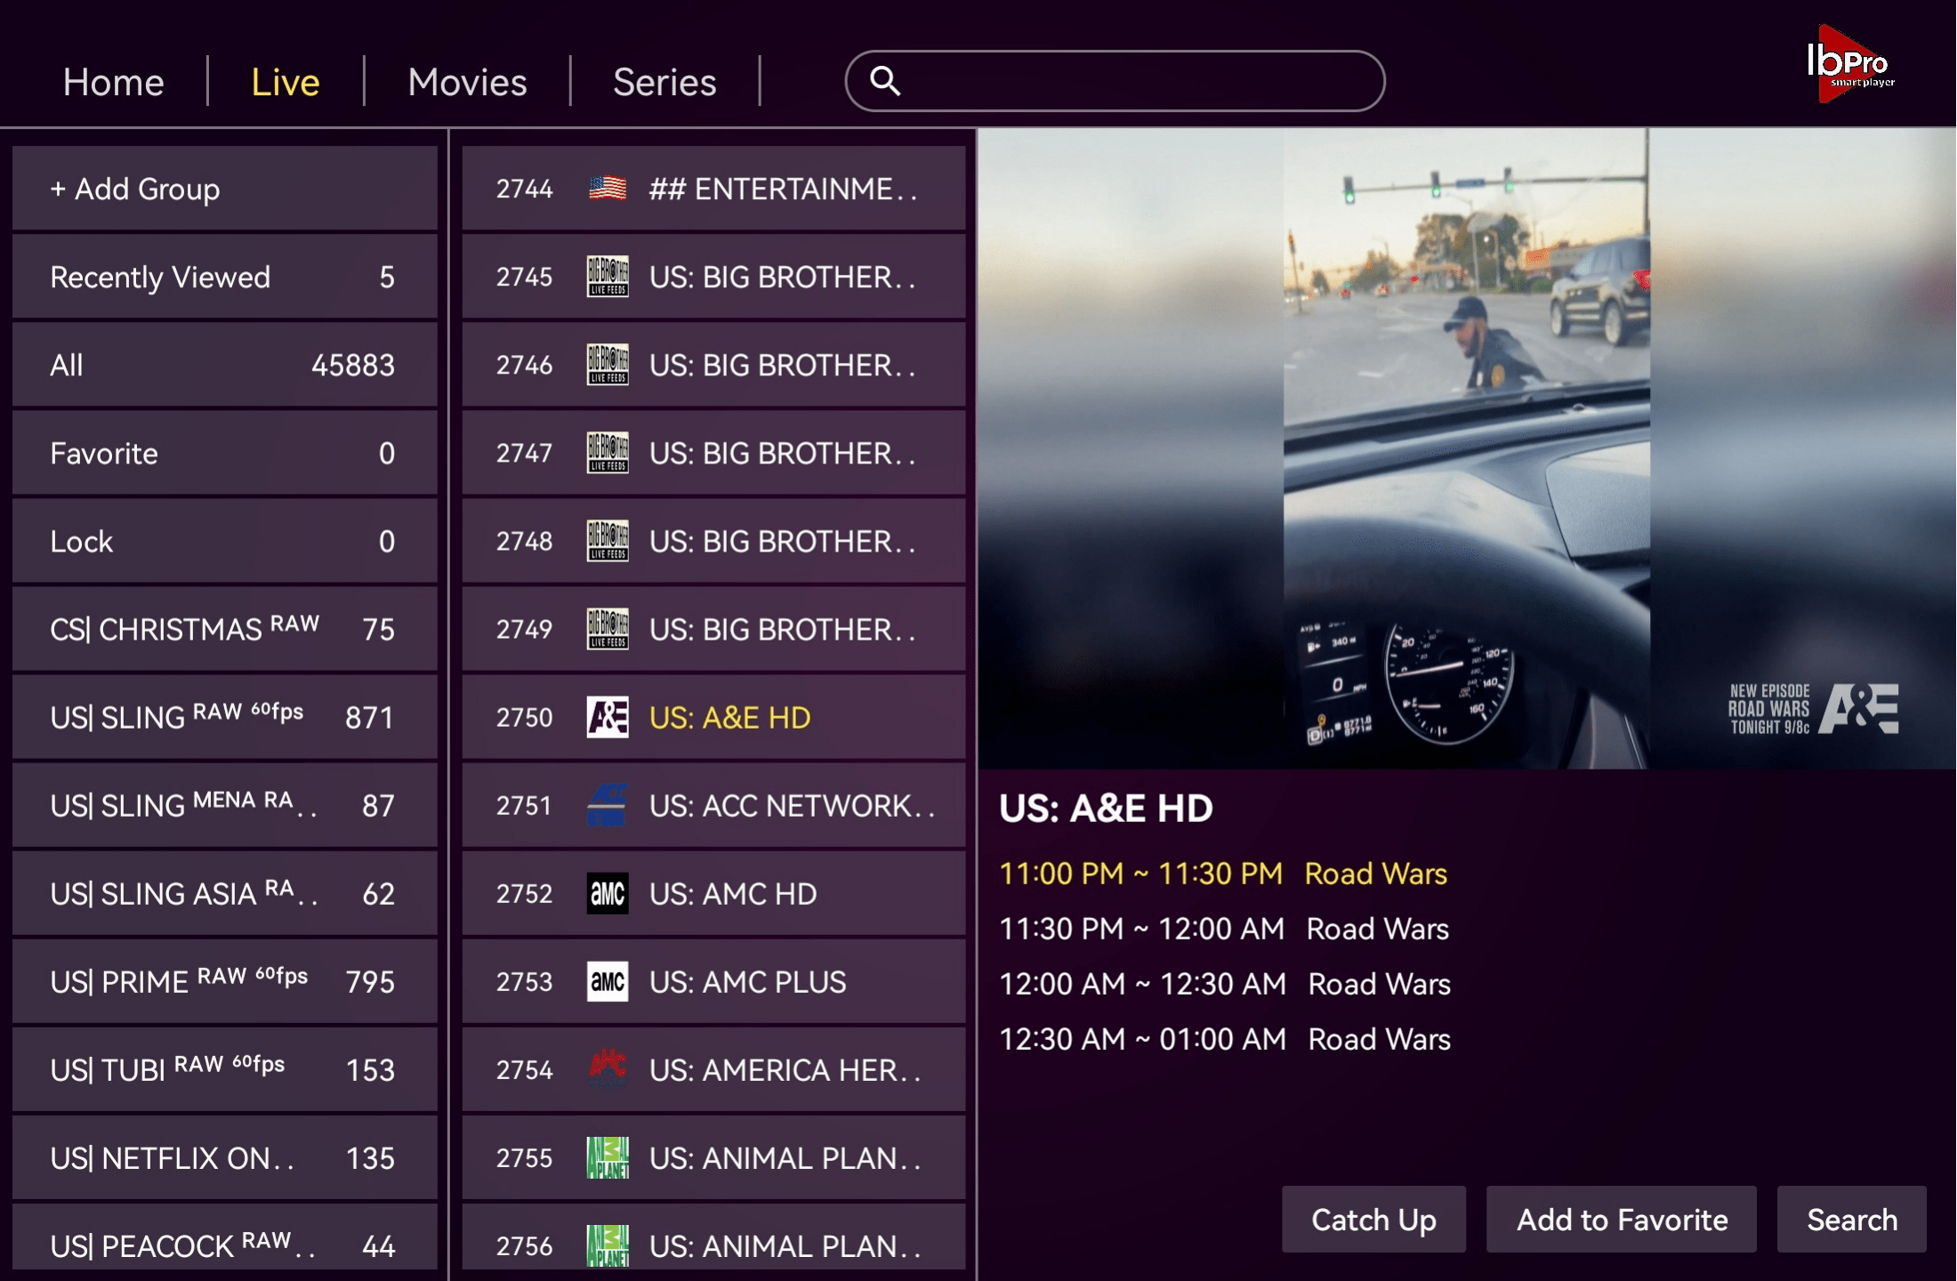1957x1281 pixels.
Task: Select the US| NETFLIX group
Action: coord(225,1157)
